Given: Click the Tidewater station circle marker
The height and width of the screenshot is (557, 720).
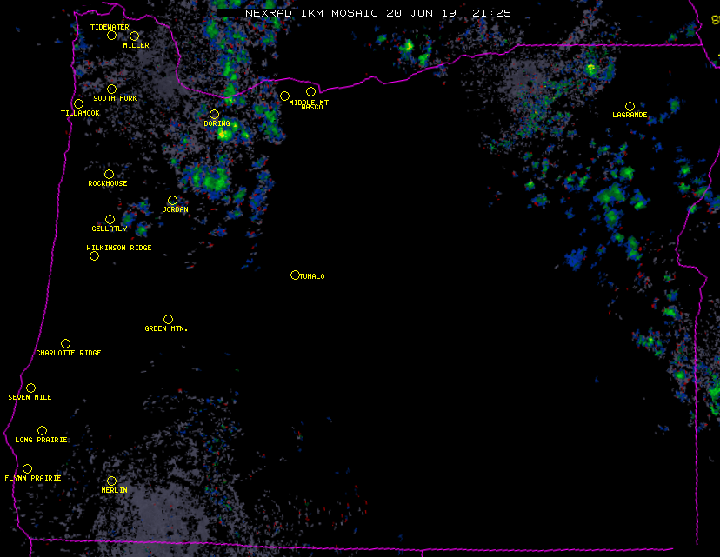Looking at the screenshot, I should point(111,35).
